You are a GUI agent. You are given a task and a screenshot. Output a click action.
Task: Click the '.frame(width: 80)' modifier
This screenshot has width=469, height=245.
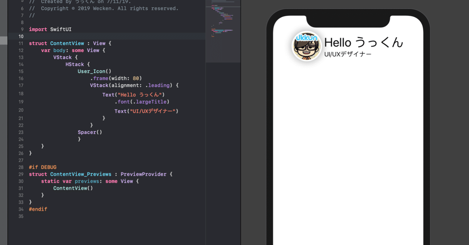[116, 78]
